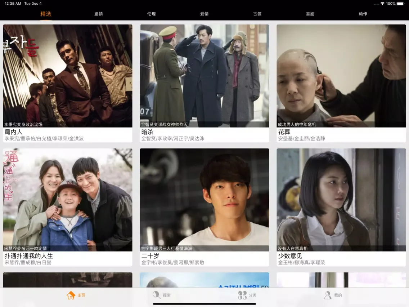Tap the search magnifier icon
The width and height of the screenshot is (409, 307).
coord(157,295)
